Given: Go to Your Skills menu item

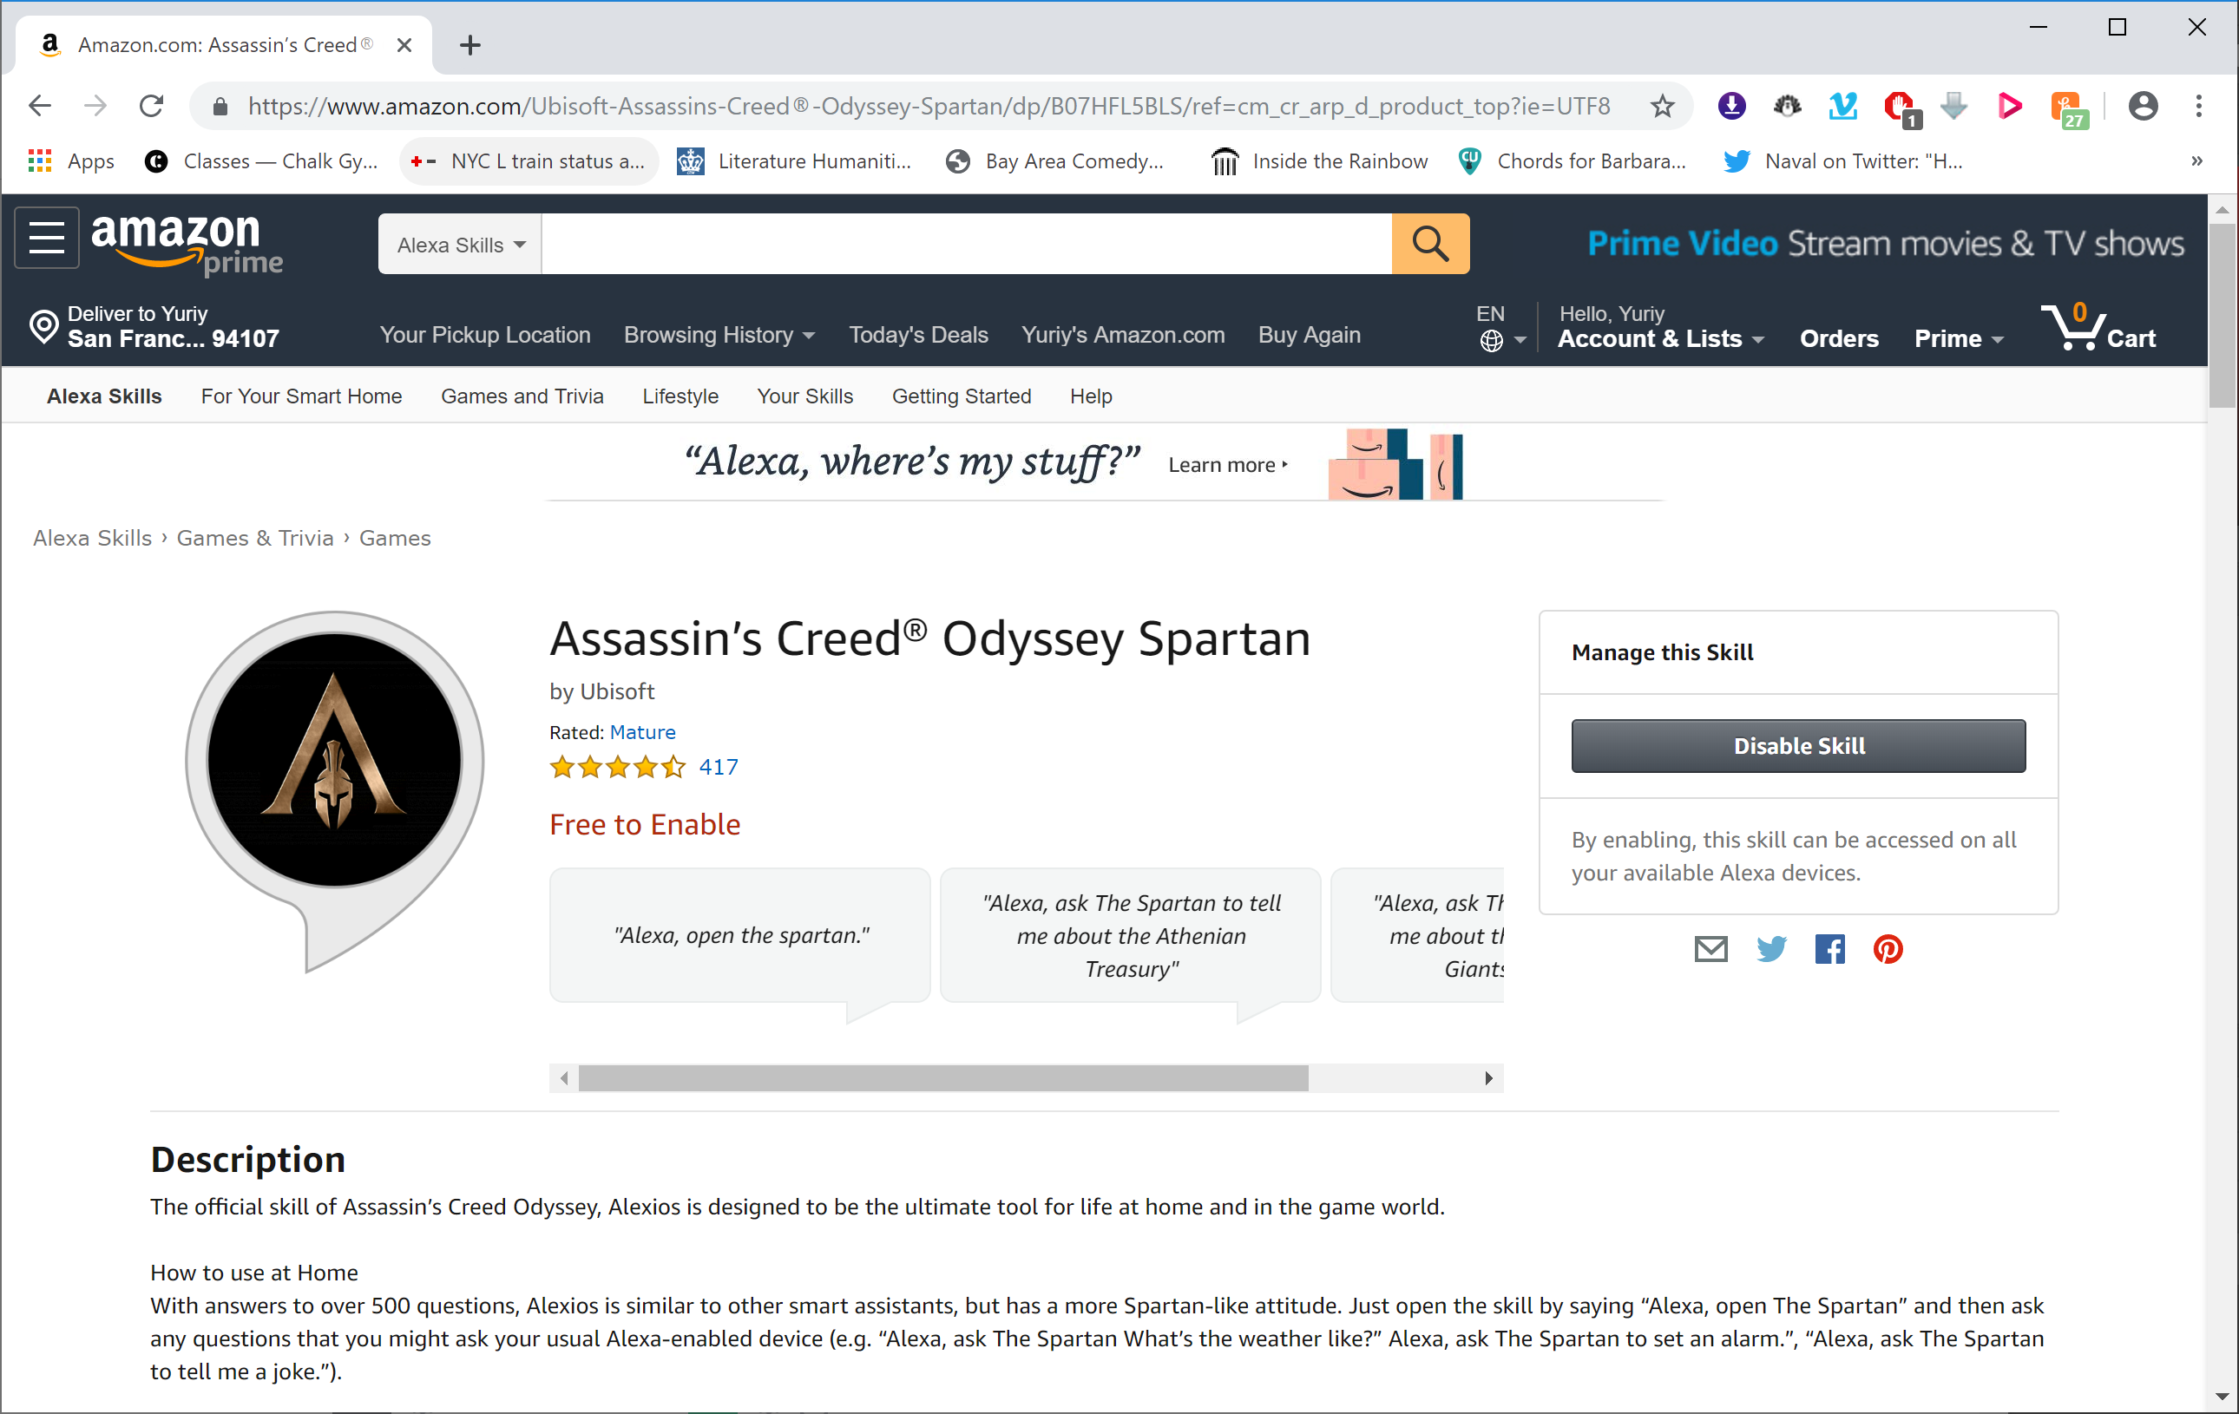Looking at the screenshot, I should tap(804, 396).
